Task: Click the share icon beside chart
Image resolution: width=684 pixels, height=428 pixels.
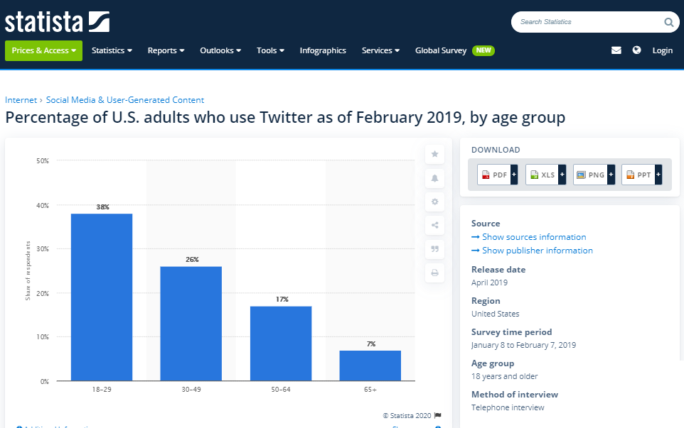Action: 434,226
